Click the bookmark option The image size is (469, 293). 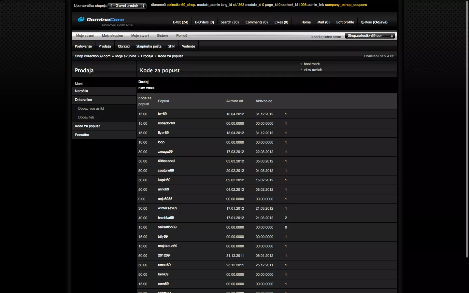(x=311, y=64)
